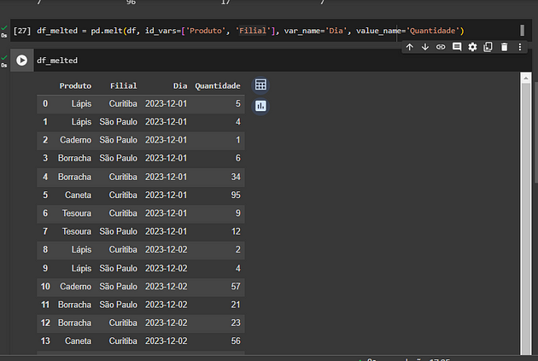Click date 2023-12-01 in row 5
The width and height of the screenshot is (538, 361).
[x=166, y=195]
